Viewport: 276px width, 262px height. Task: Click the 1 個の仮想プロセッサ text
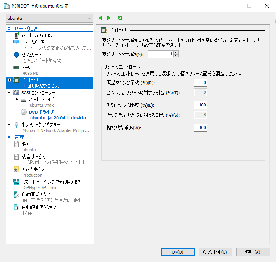coord(42,86)
